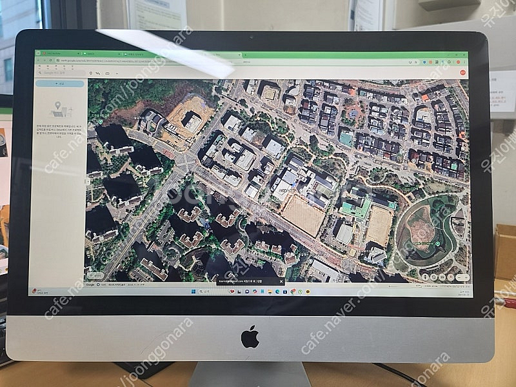Select the measure ruler tool in toolbar

[x=107, y=74]
